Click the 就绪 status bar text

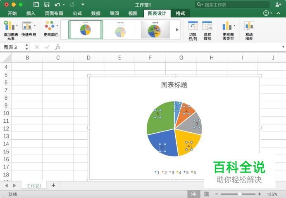pyautogui.click(x=12, y=194)
